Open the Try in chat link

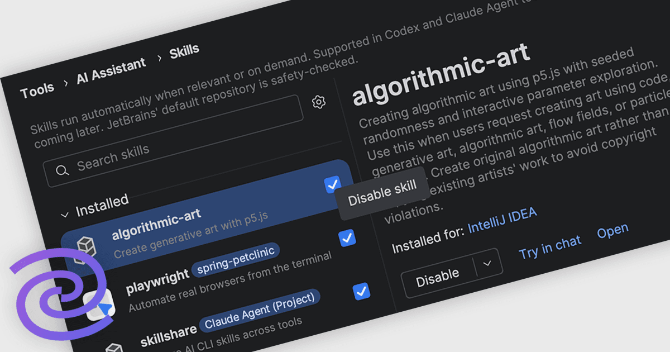(550, 246)
